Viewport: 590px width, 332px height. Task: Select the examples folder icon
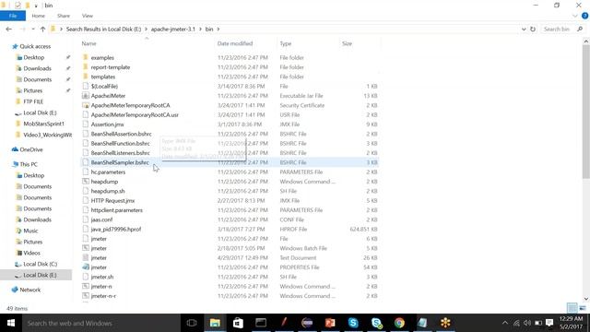86,57
